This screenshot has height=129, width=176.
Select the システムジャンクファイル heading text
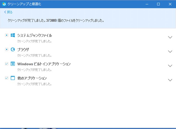point(34,36)
